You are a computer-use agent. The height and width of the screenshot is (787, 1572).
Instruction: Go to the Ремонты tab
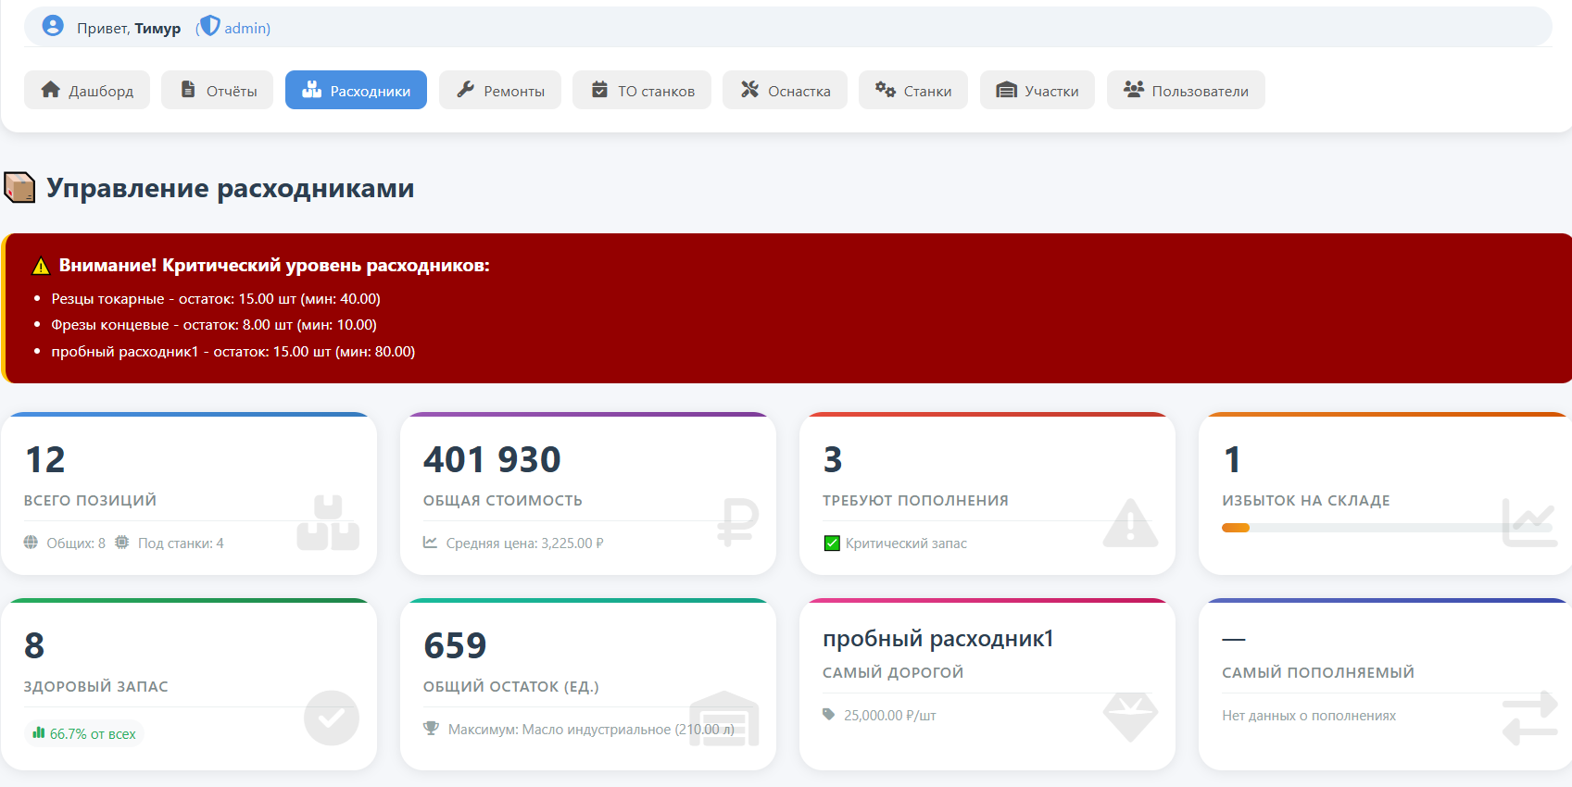(500, 90)
